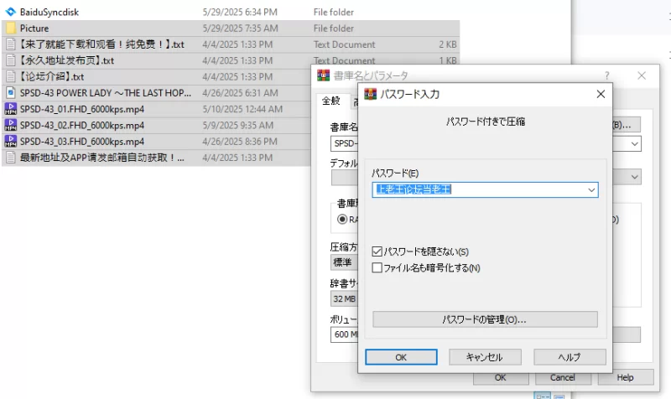Click the 2 KB size cell
Viewport: 671px width, 399px height.
point(448,44)
